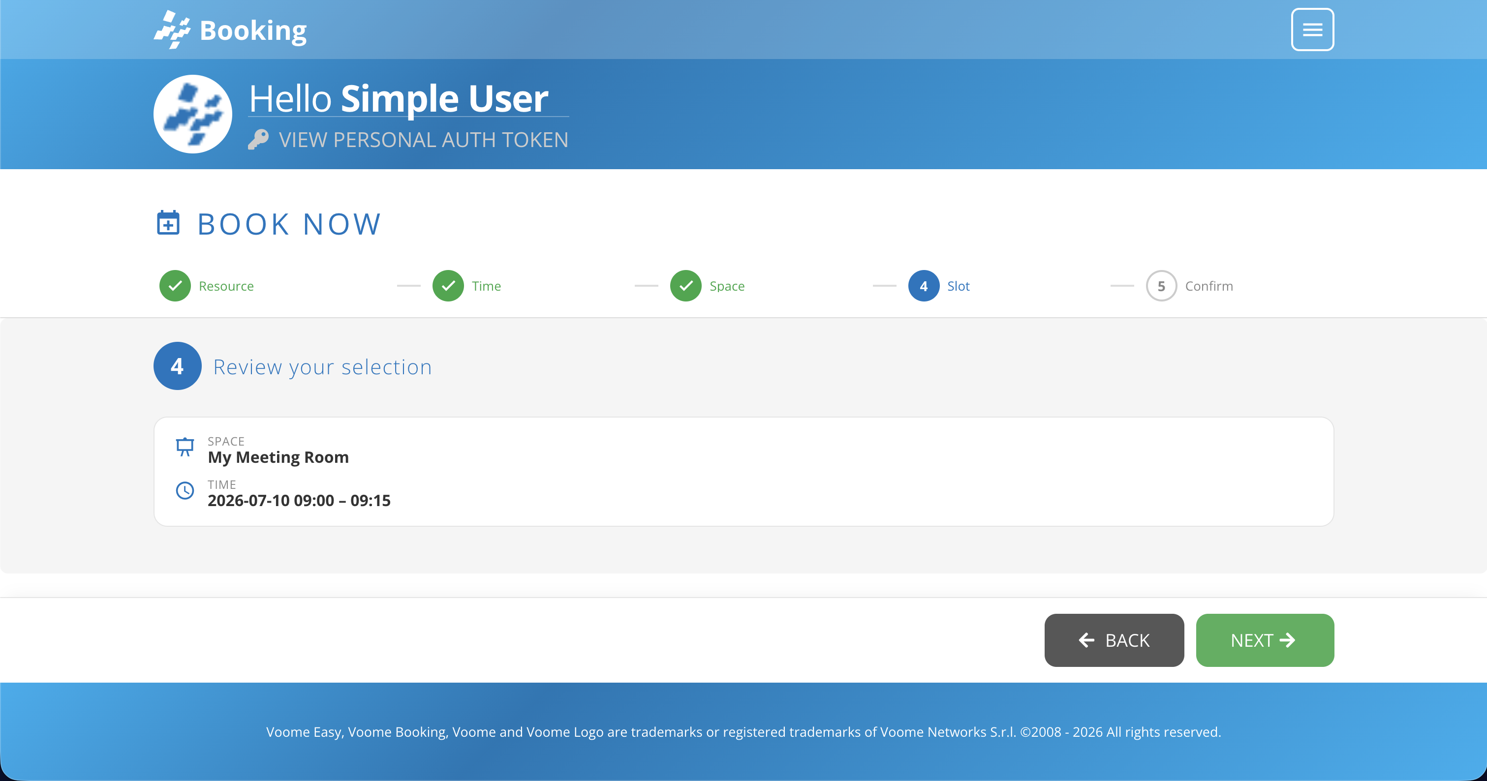Select the Confirm step label
Viewport: 1487px width, 781px height.
[1209, 286]
